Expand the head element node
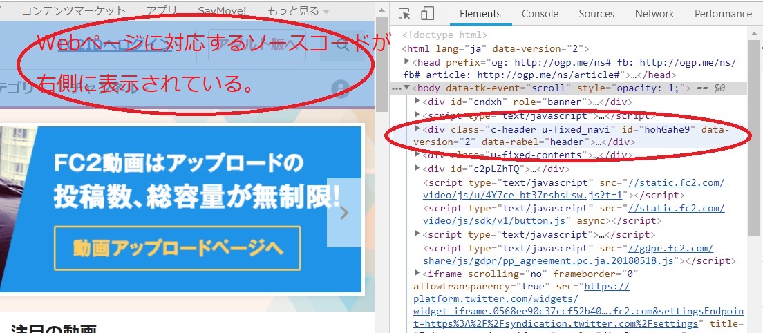Image resolution: width=763 pixels, height=333 pixels. click(x=407, y=61)
